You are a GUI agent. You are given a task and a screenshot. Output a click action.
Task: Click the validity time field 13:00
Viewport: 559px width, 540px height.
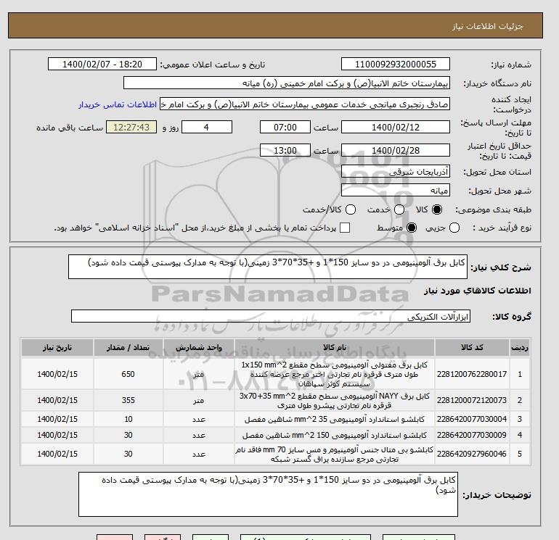(x=285, y=150)
